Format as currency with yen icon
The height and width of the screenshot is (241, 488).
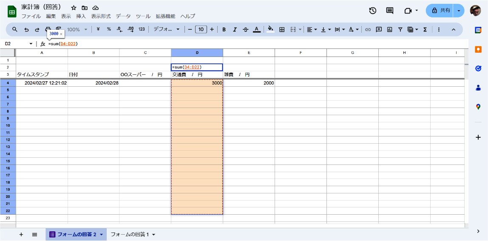pyautogui.click(x=98, y=29)
